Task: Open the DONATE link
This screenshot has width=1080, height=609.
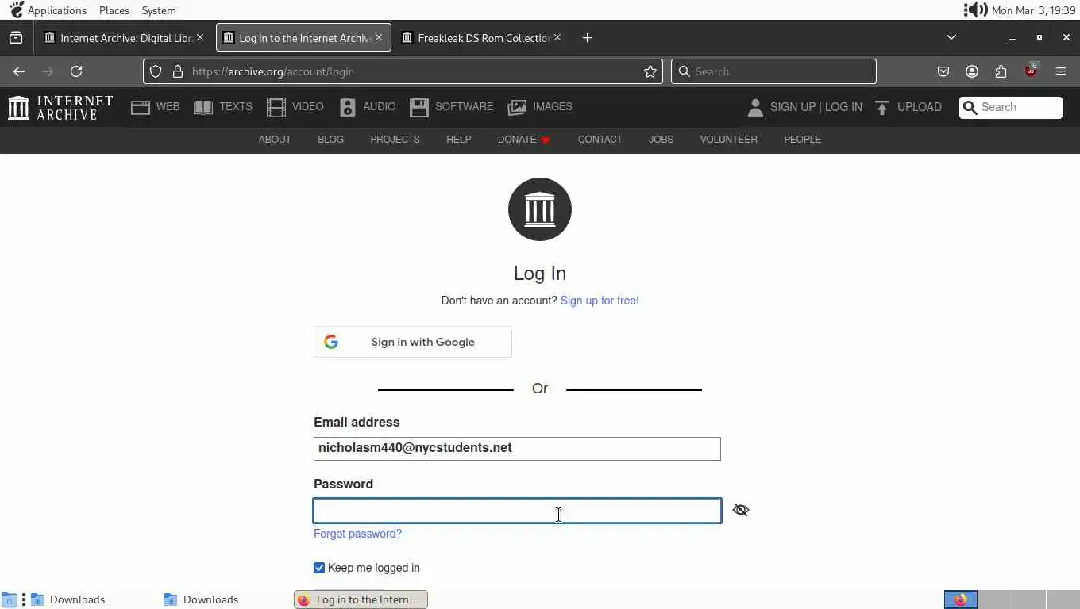Action: [524, 140]
